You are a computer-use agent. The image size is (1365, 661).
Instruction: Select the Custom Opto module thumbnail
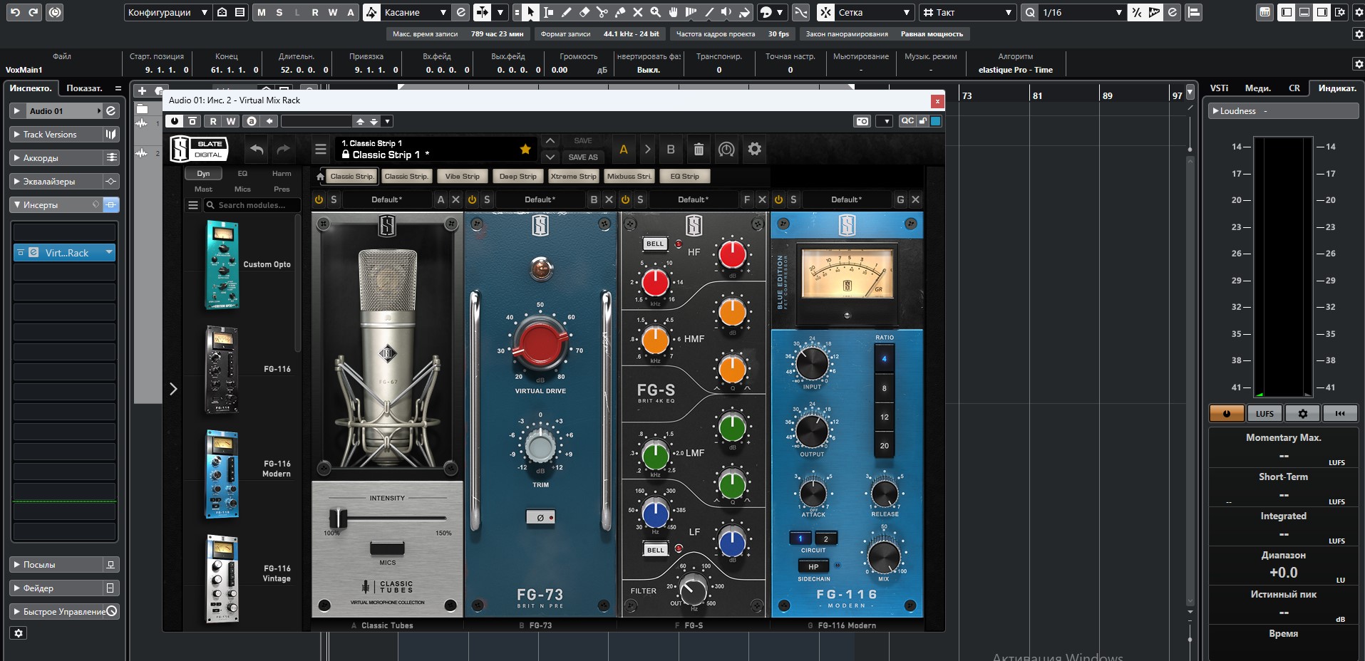222,265
